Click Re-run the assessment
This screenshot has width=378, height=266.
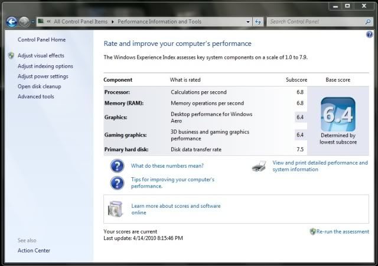click(x=343, y=232)
